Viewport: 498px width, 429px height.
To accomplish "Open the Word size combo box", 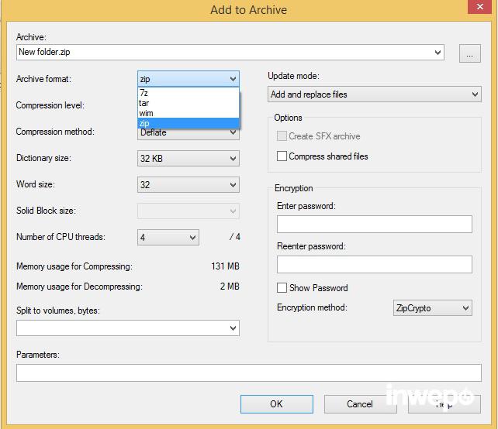I will (x=188, y=185).
